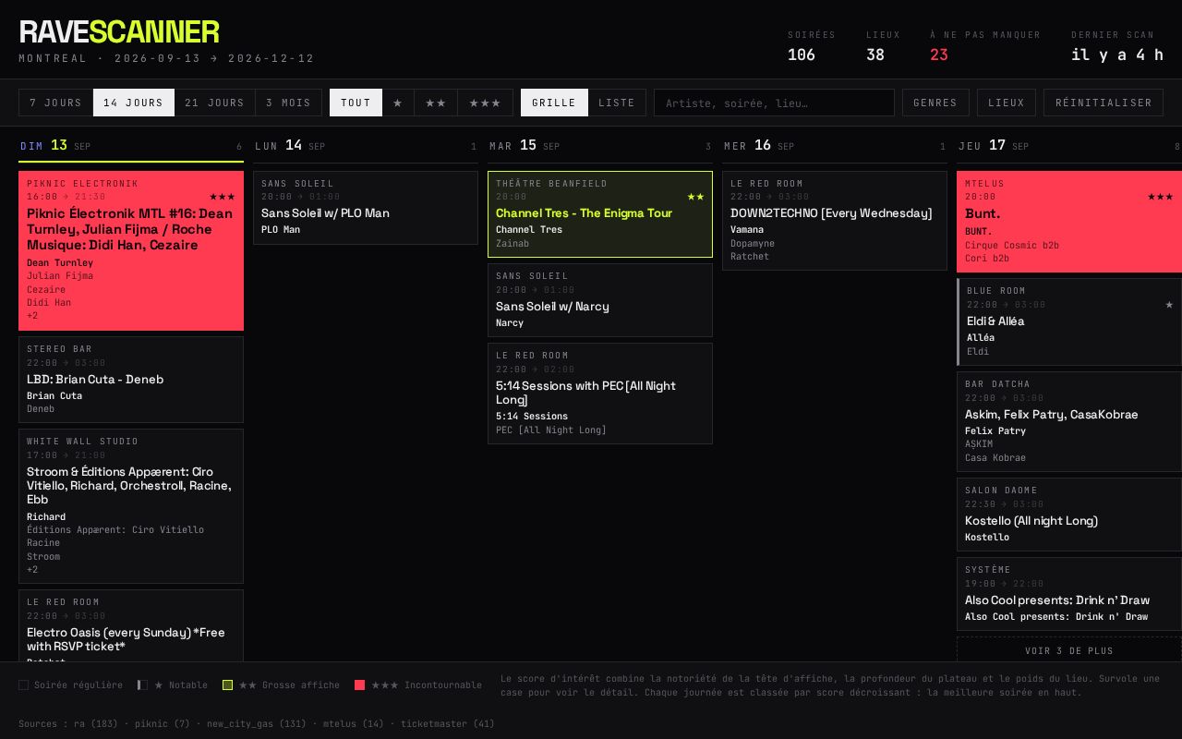Open Also Cool presents: Drink n' Draw card

[x=1069, y=594]
